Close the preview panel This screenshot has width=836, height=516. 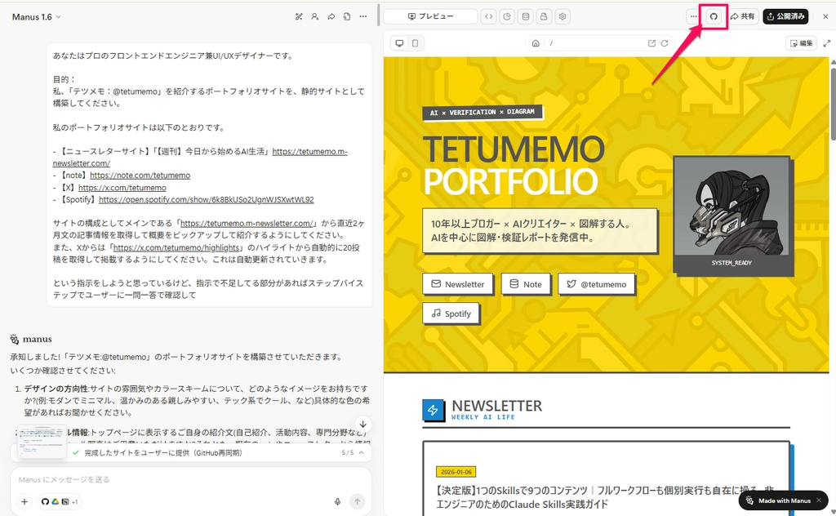(825, 16)
